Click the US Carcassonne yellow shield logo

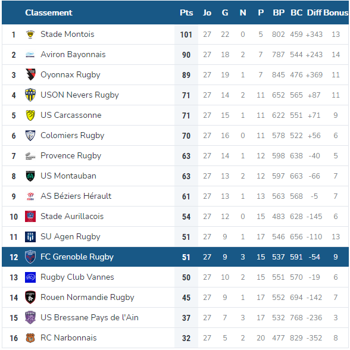tap(30, 115)
